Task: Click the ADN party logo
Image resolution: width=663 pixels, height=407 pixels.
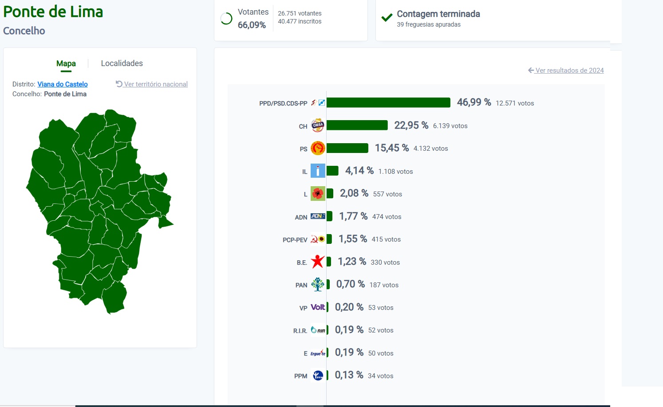Action: click(318, 216)
